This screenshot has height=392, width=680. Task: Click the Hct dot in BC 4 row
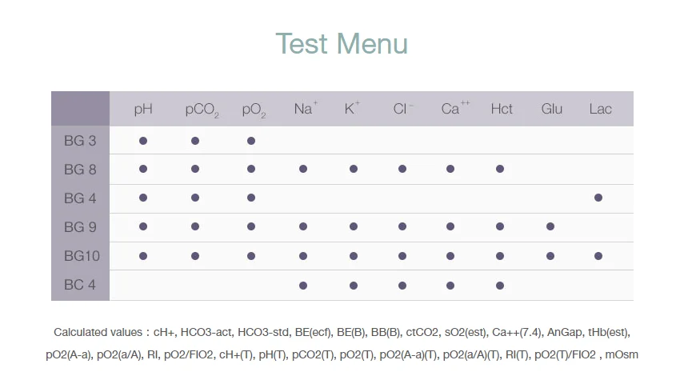click(500, 286)
